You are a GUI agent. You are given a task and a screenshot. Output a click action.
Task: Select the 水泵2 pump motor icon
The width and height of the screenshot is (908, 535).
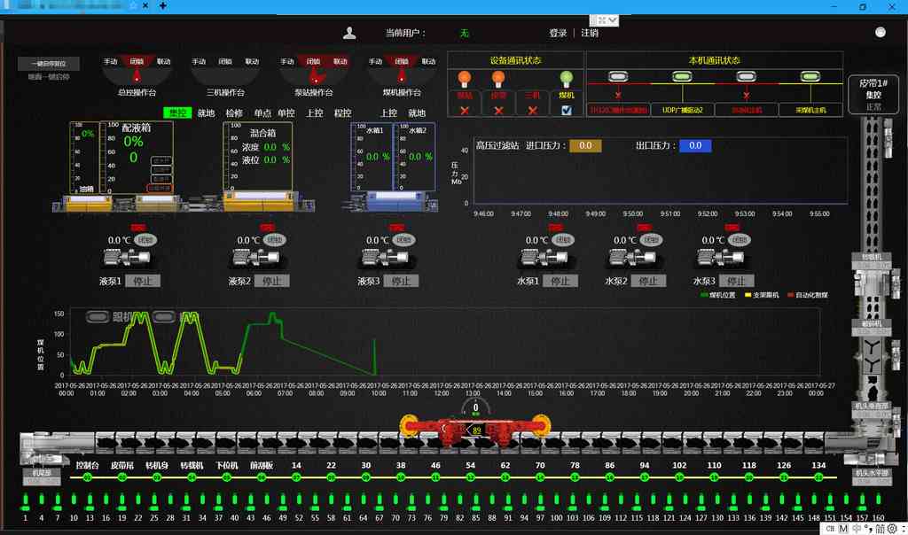coord(631,259)
